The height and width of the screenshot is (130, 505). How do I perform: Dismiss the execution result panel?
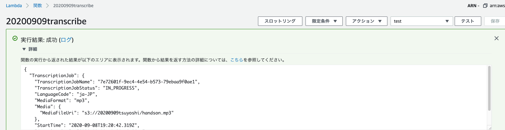497,38
